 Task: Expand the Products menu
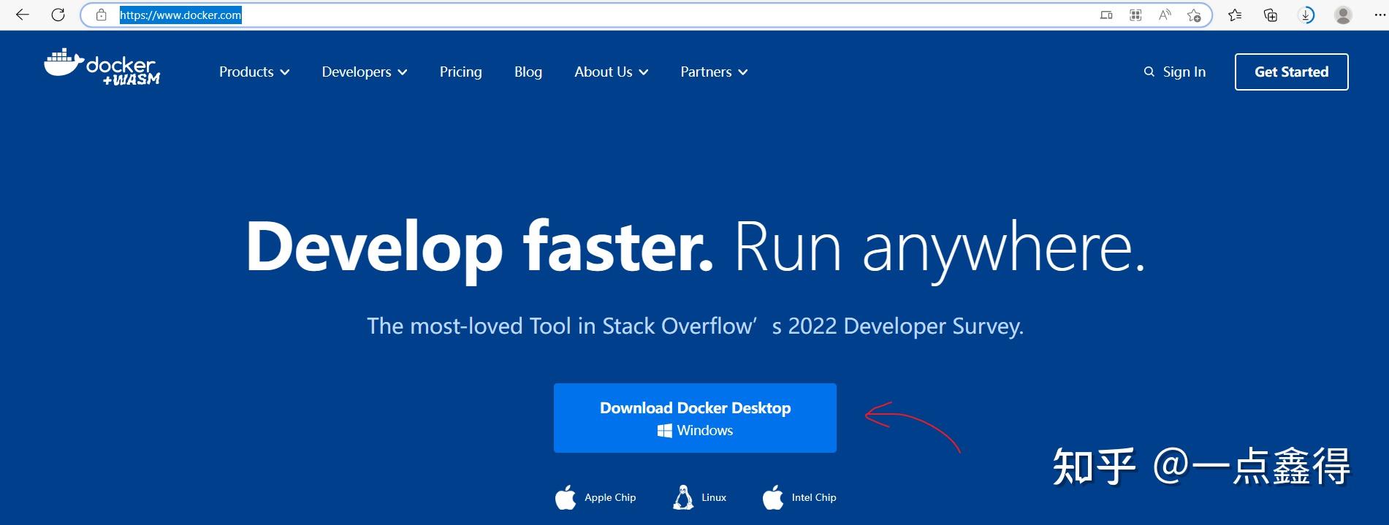(x=254, y=72)
